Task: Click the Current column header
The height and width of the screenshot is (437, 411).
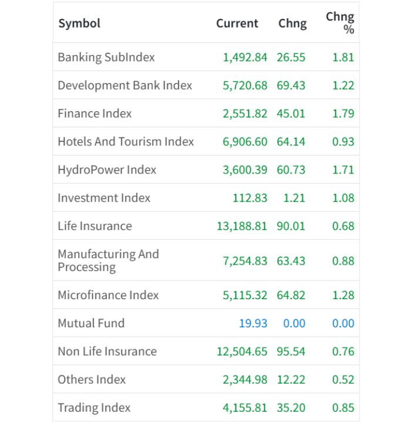Action: click(x=237, y=23)
